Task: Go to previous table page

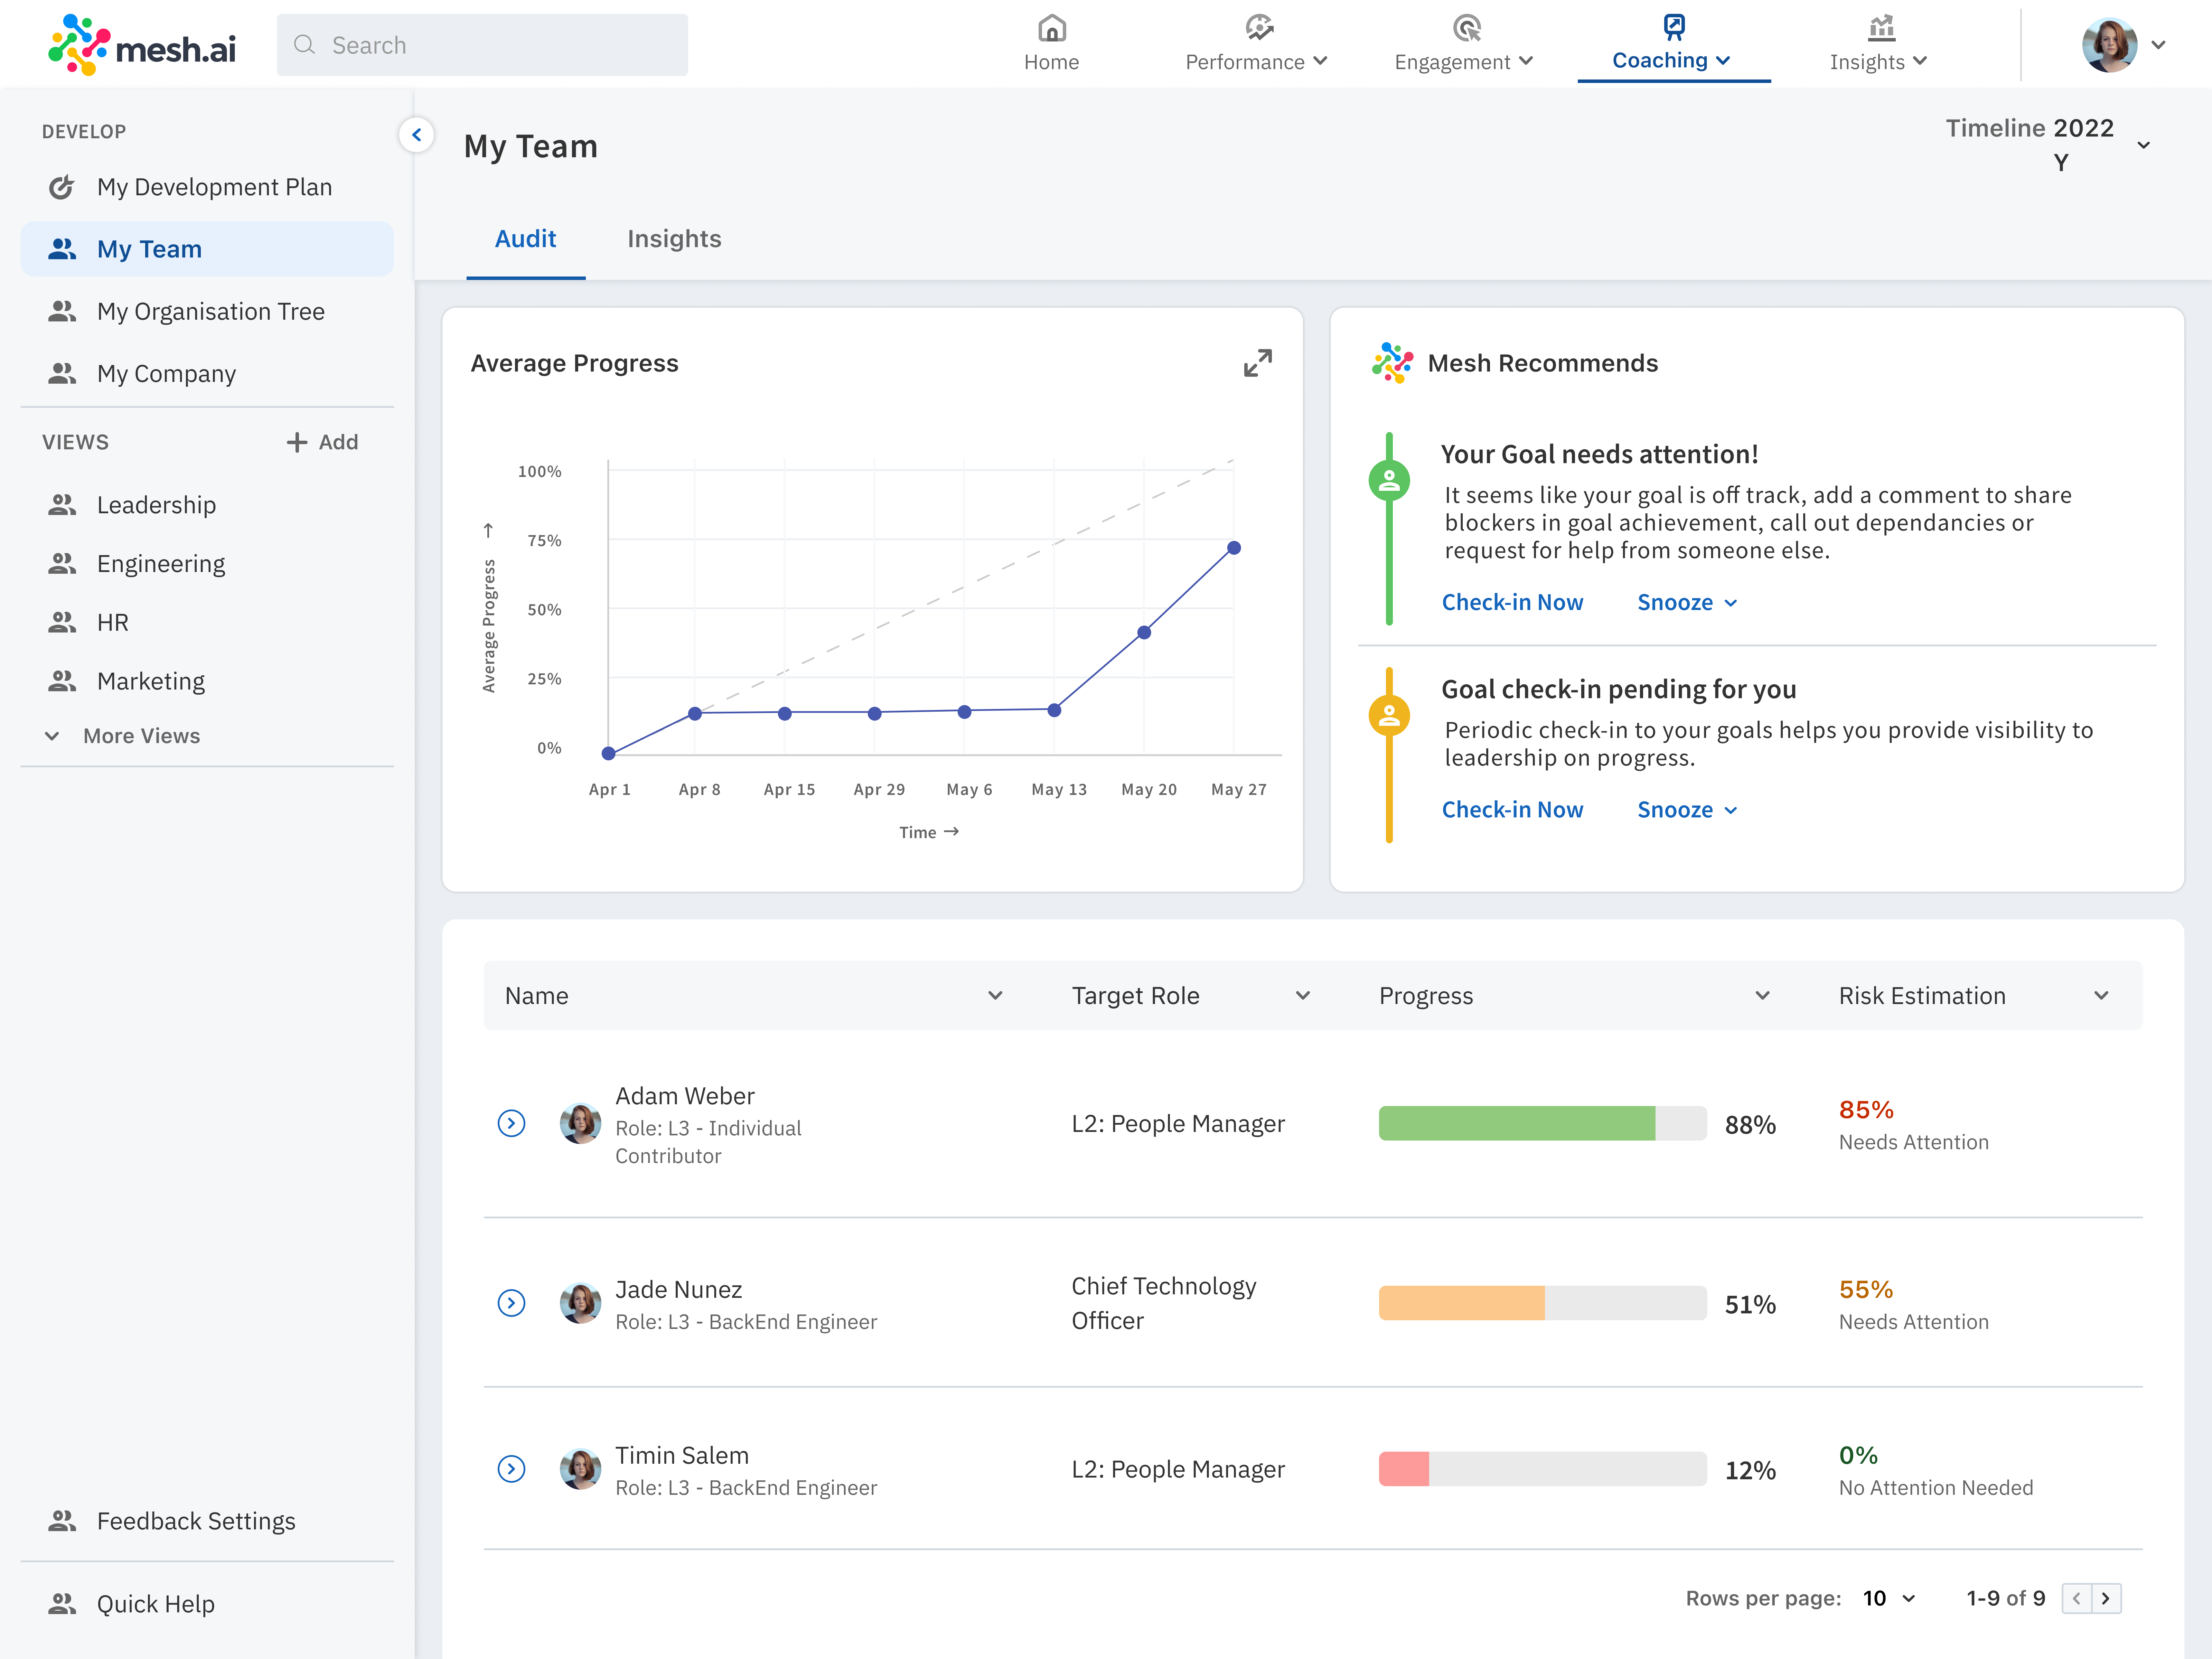Action: tap(2077, 1598)
